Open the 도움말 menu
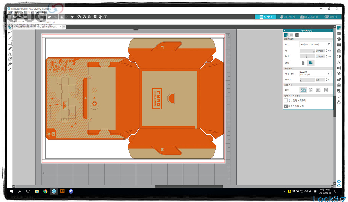The height and width of the screenshot is (202, 348). [x=45, y=13]
